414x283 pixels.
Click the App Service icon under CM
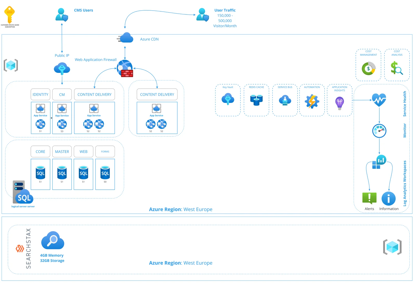tap(62, 109)
